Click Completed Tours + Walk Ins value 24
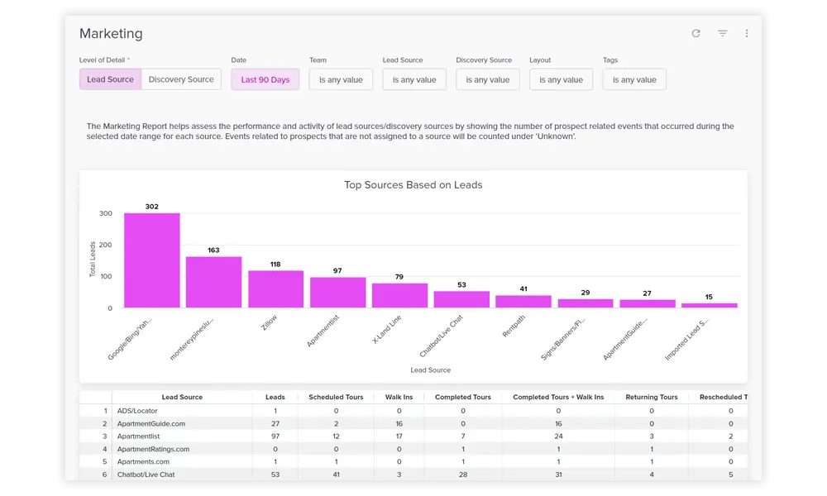Viewport: 827px width, 496px height. tap(558, 436)
